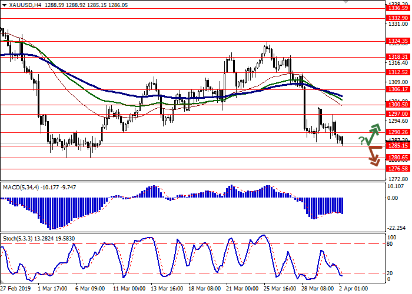Click the 1280.65 support level label
Image resolution: width=412 pixels, height=294 pixels.
tap(398, 158)
